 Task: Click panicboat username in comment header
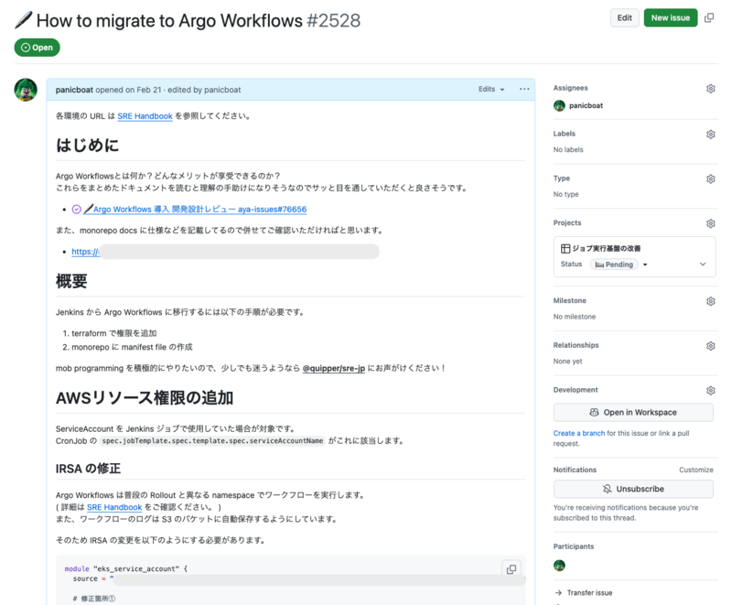(74, 90)
